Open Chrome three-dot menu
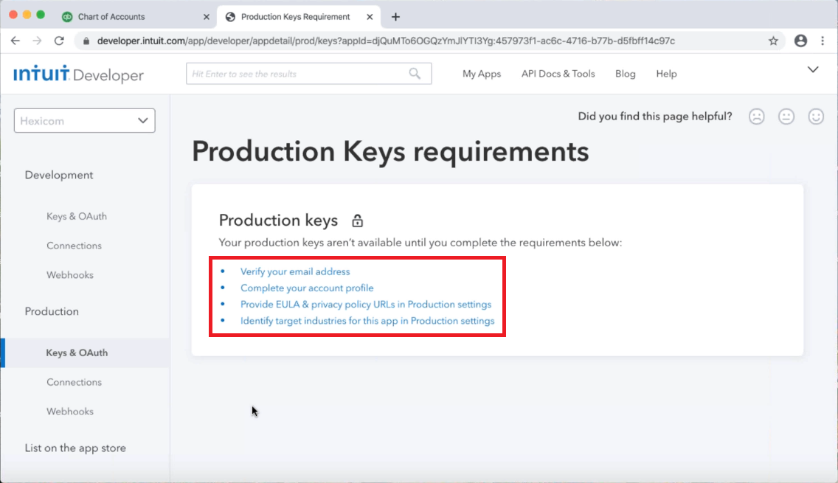838x483 pixels. (823, 41)
